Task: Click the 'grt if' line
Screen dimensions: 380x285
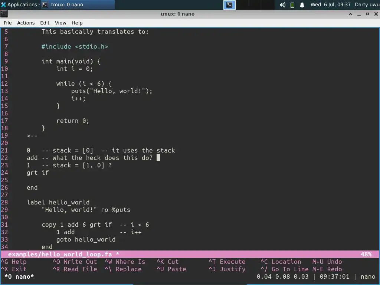Action: pos(37,173)
